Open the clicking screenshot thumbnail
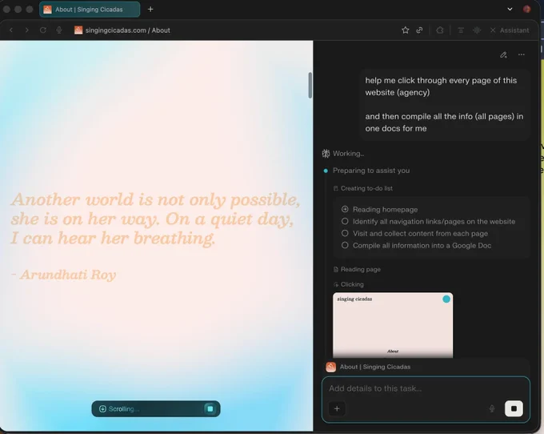 pos(393,325)
